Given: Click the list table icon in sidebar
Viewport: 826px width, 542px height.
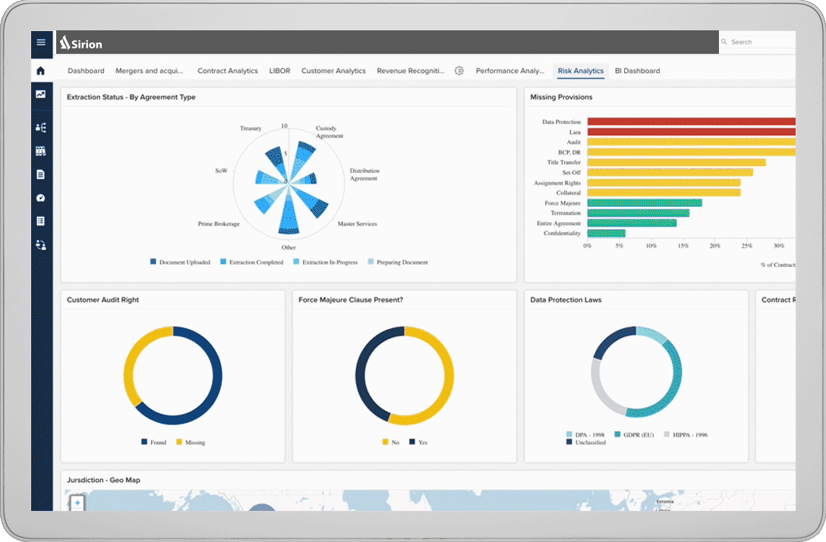Looking at the screenshot, I should (x=41, y=221).
